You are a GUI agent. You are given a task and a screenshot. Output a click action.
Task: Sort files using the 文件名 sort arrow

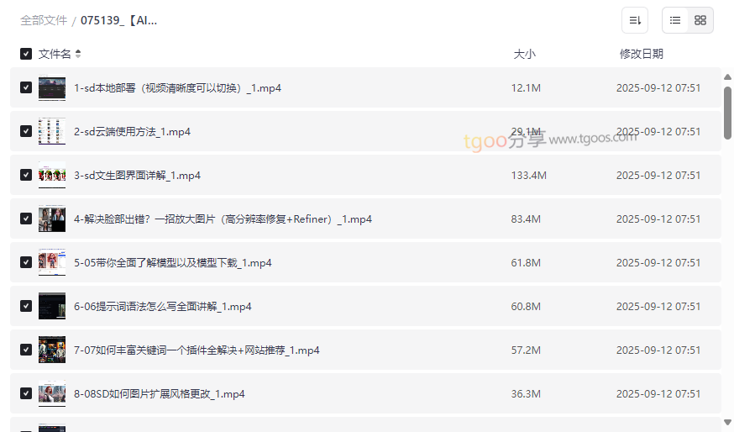point(78,54)
